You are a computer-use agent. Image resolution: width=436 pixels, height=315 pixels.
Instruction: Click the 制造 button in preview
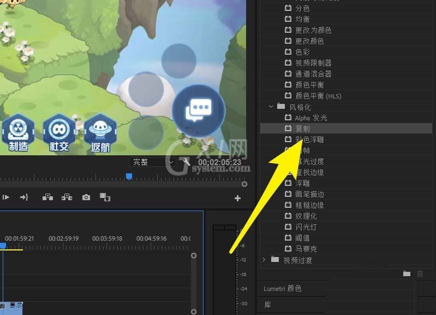18,133
